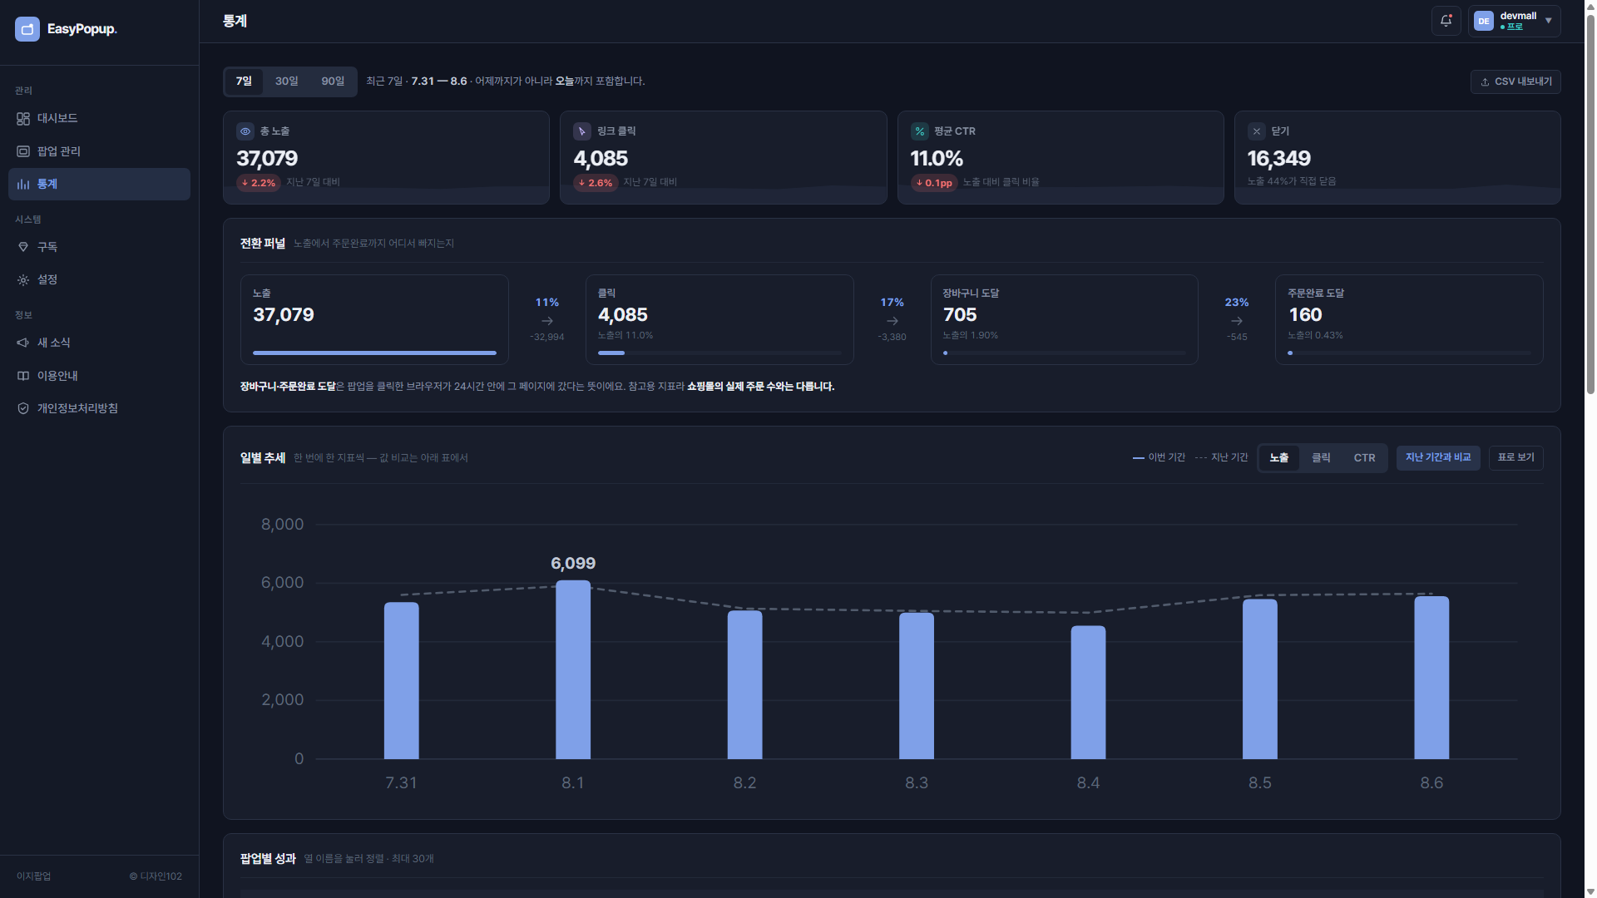
Task: Click the 이용안내 book icon
Action: [23, 376]
